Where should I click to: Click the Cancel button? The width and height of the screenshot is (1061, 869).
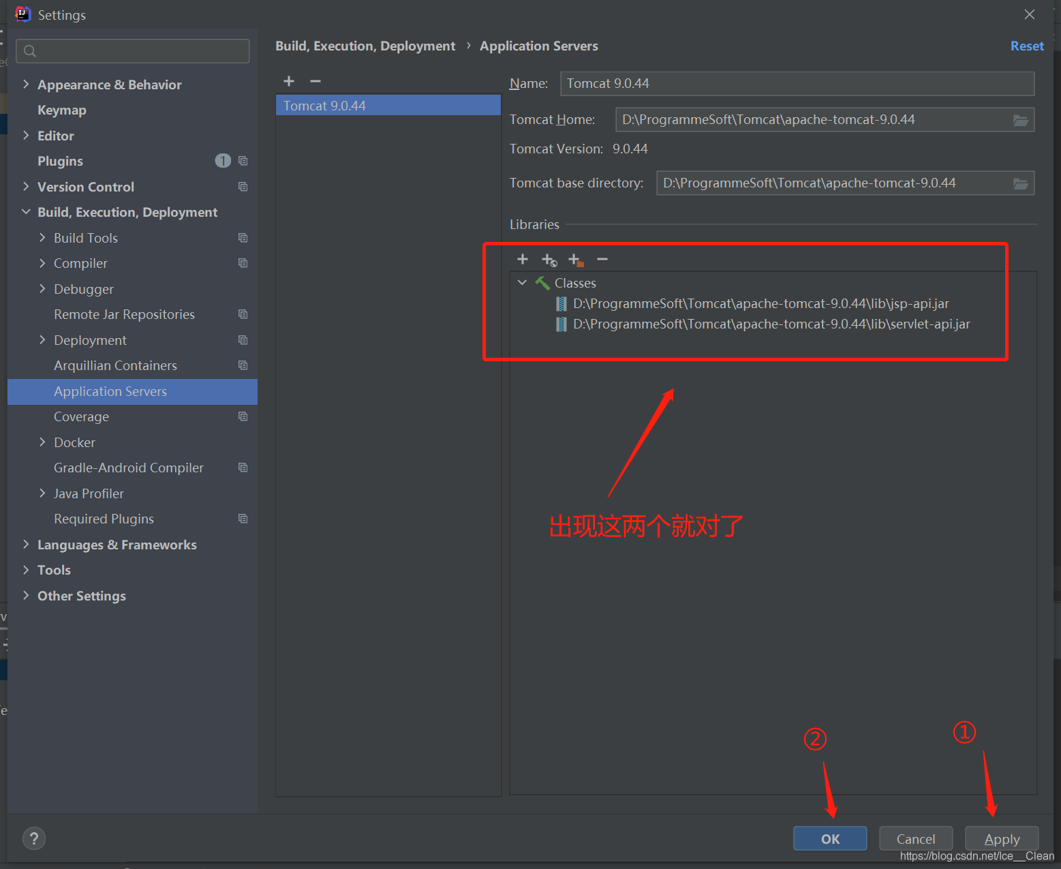click(916, 838)
